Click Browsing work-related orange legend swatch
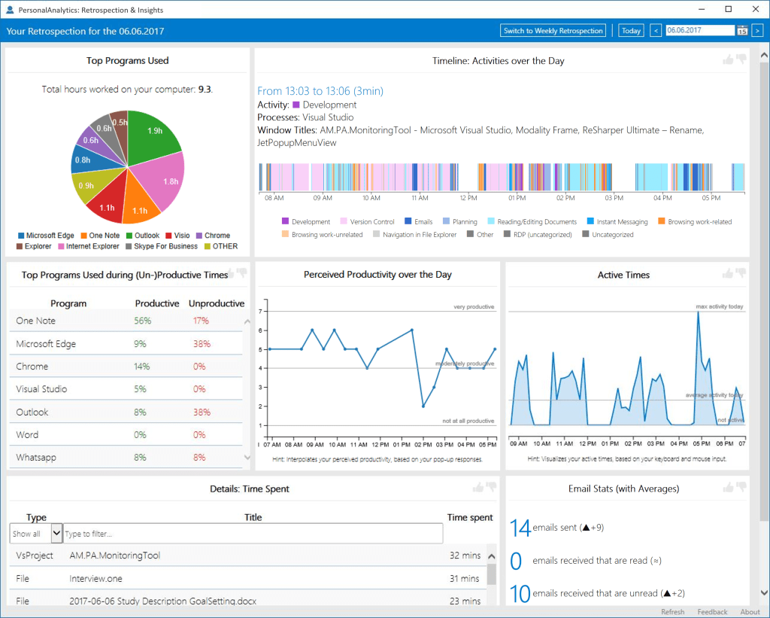Viewport: 770px width, 618px height. (x=662, y=221)
